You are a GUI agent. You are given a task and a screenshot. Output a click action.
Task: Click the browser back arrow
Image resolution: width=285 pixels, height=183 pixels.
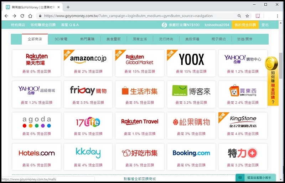[6, 16]
